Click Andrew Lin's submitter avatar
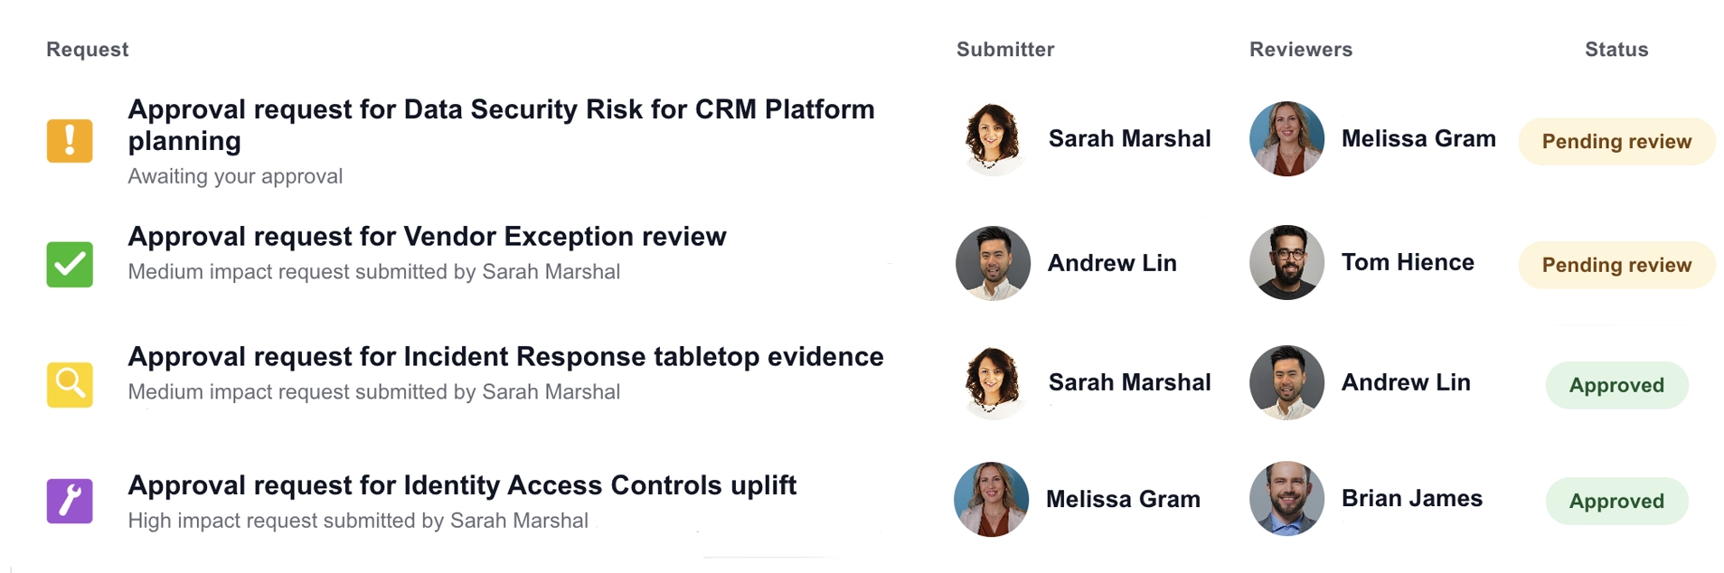 pyautogui.click(x=993, y=263)
